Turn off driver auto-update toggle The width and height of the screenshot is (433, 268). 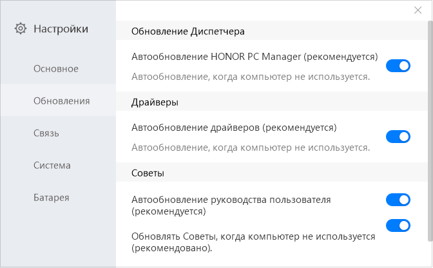coord(398,137)
